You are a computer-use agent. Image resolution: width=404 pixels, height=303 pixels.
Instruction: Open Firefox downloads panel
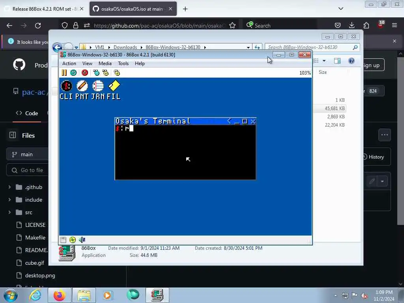[352, 25]
